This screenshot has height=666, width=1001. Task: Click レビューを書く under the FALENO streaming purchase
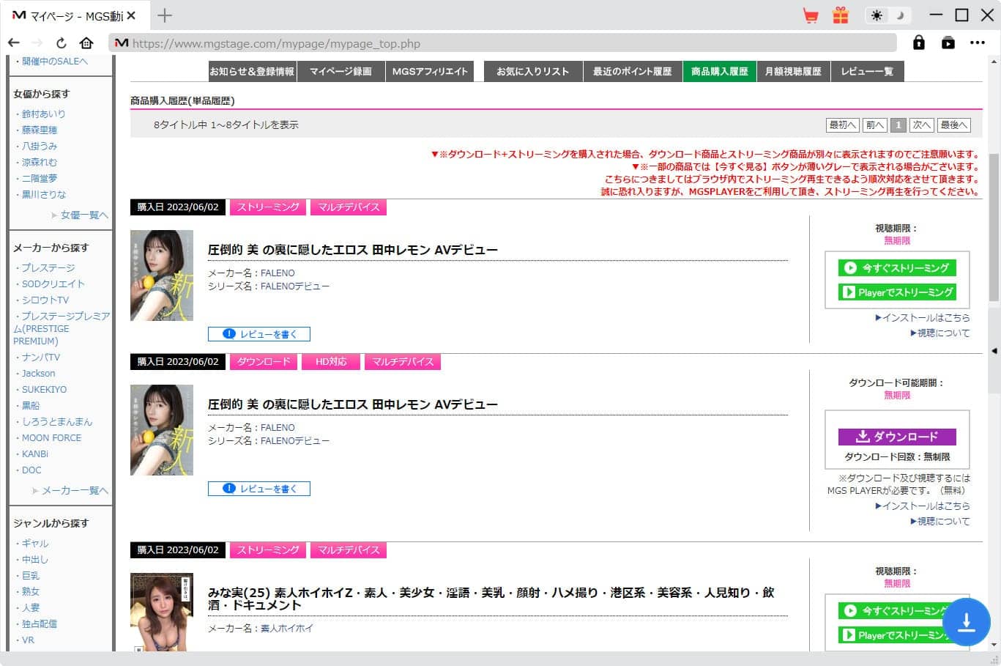coord(259,334)
